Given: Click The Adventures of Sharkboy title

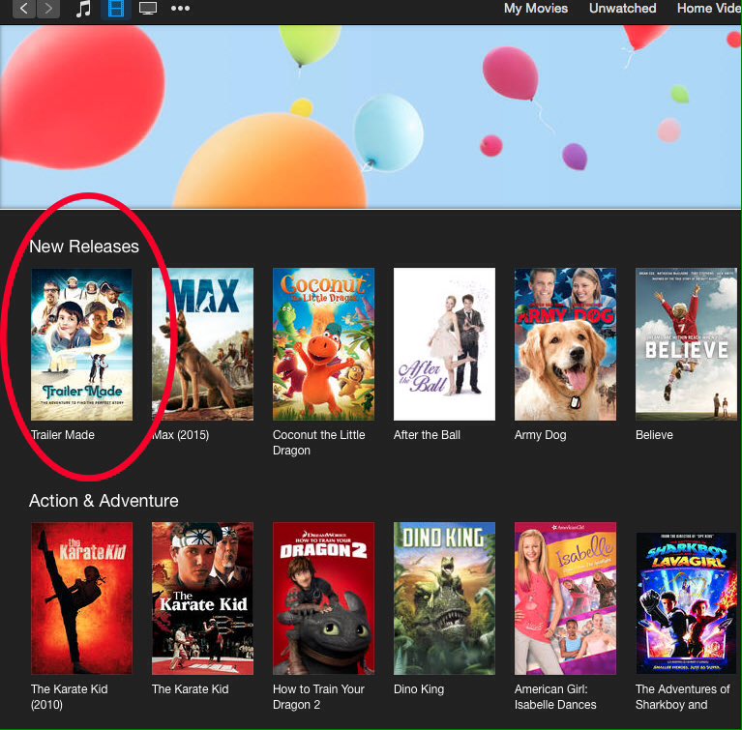Looking at the screenshot, I should [x=682, y=696].
